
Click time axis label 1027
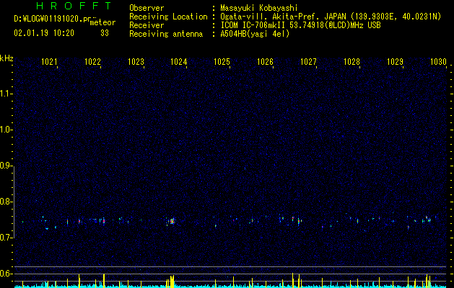[308, 61]
